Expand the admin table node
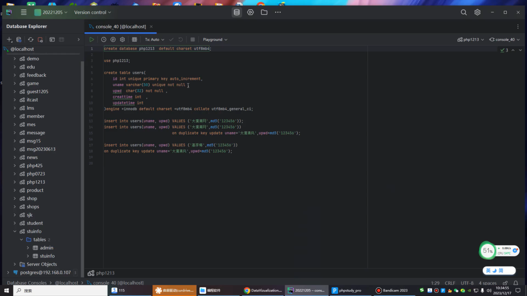The width and height of the screenshot is (527, 296). pos(28,248)
